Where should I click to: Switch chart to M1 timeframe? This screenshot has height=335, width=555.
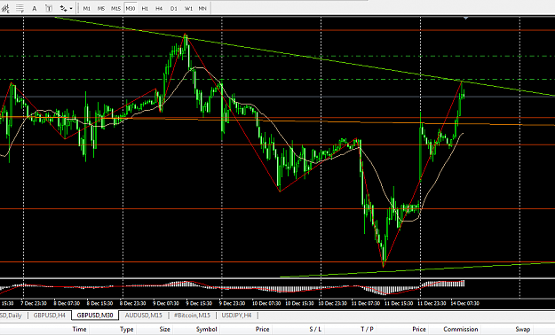click(x=87, y=9)
